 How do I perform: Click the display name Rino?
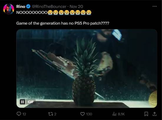(21, 6)
